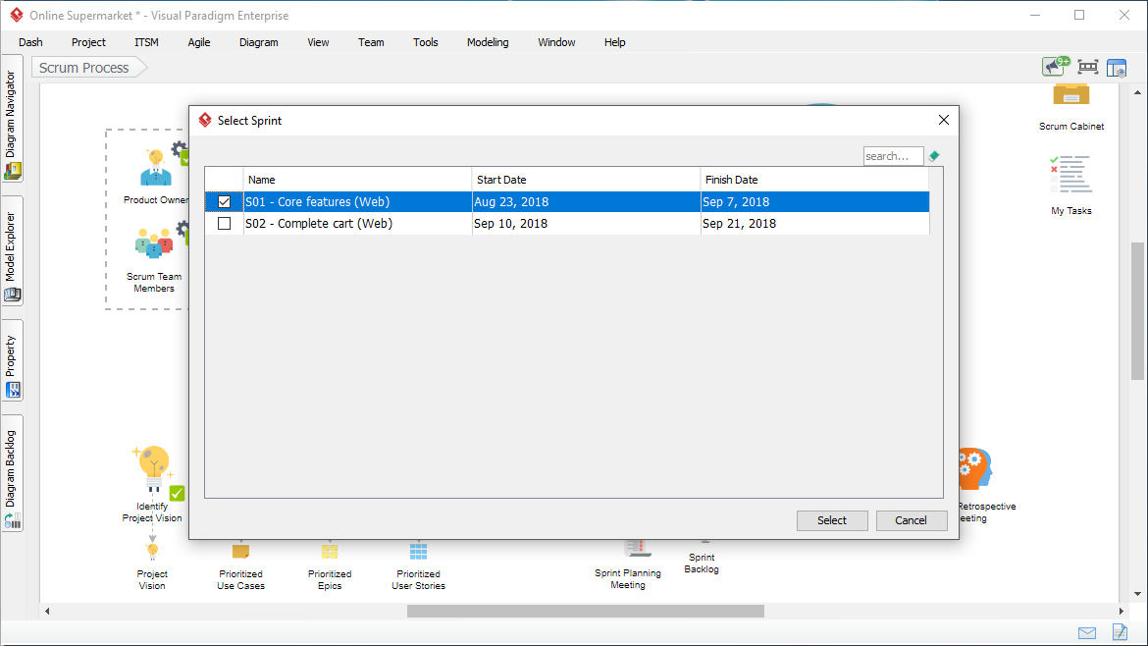Screen dimensions: 1148x646
Task: Open the Diagram Backlog side tab
Action: click(x=12, y=473)
